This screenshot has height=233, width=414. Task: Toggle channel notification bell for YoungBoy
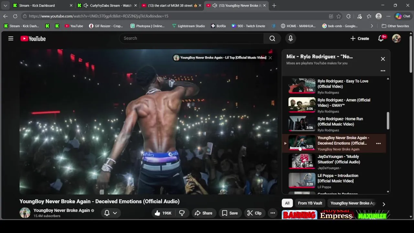pyautogui.click(x=107, y=213)
